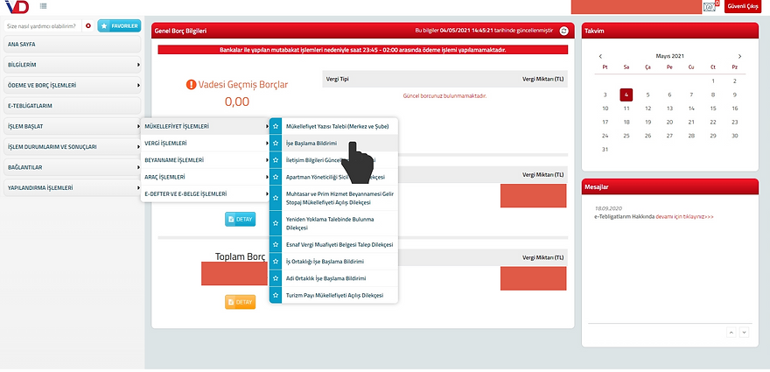Click 'Vadesi Geçmiş Borçlar' heading
The width and height of the screenshot is (770, 372).
(243, 85)
